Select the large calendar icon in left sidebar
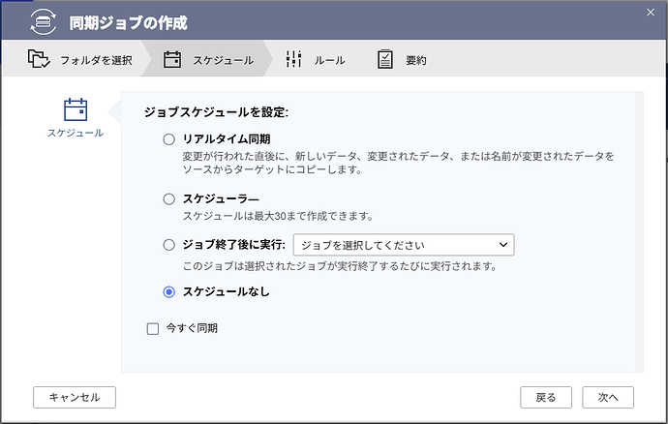The height and width of the screenshot is (424, 668). click(76, 109)
